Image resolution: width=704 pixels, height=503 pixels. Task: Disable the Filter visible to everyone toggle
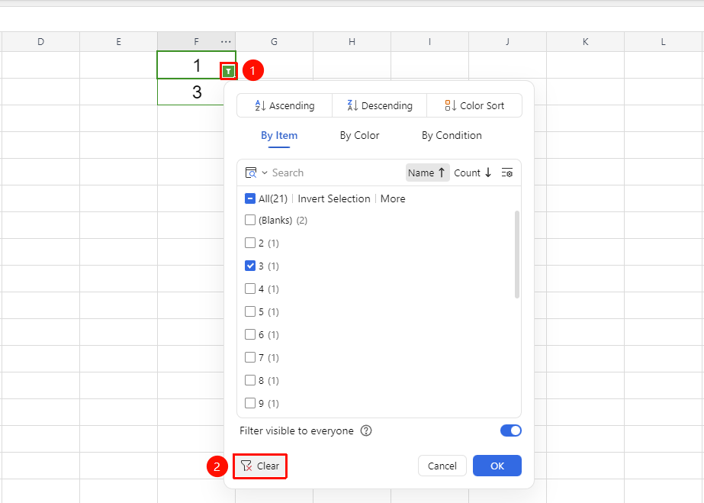511,430
